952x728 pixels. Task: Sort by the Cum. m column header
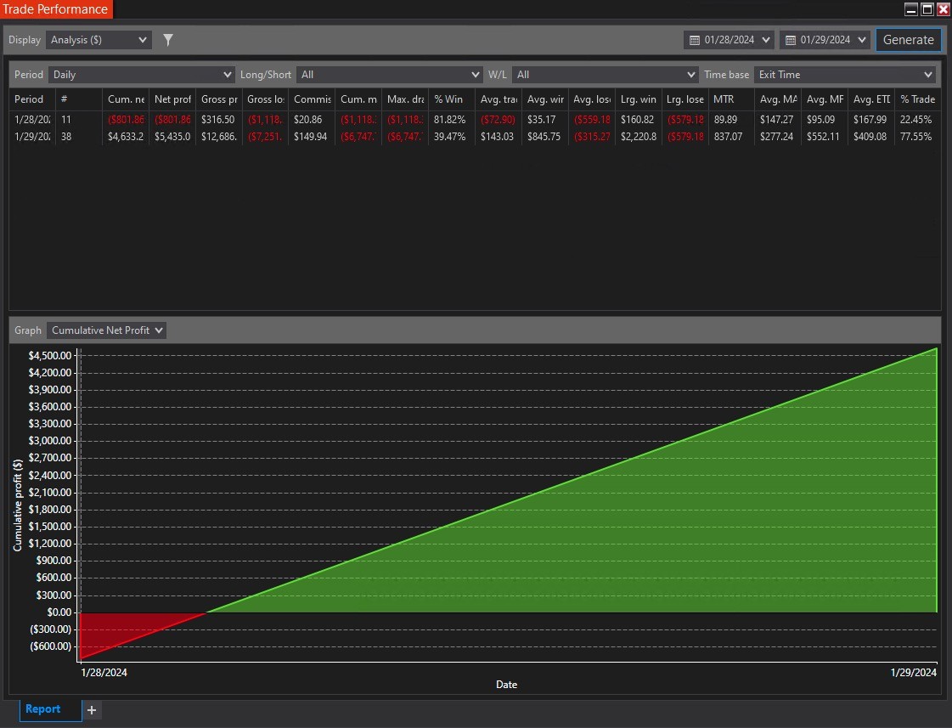coord(358,99)
